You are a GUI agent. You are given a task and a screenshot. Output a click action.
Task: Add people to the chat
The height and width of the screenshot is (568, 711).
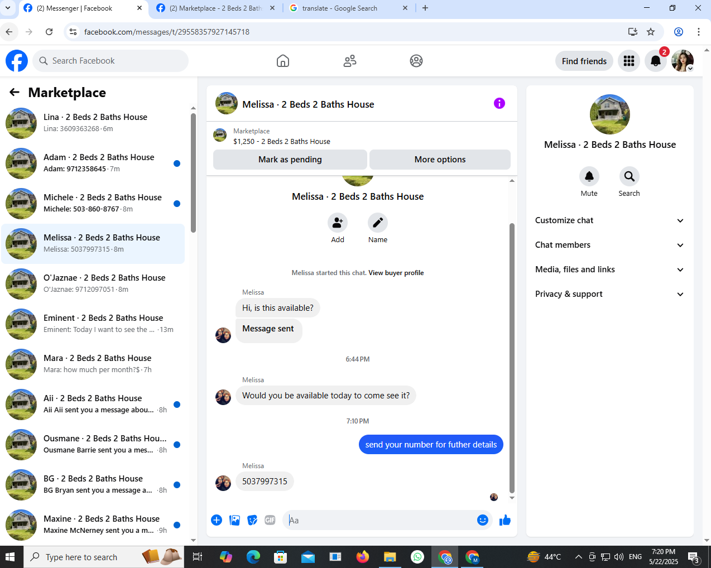pyautogui.click(x=338, y=223)
